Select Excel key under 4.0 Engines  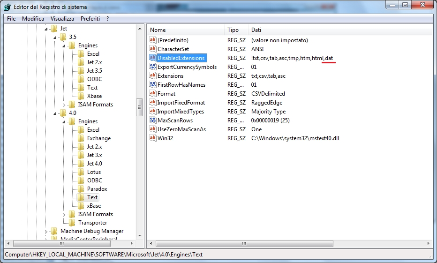pyautogui.click(x=93, y=130)
